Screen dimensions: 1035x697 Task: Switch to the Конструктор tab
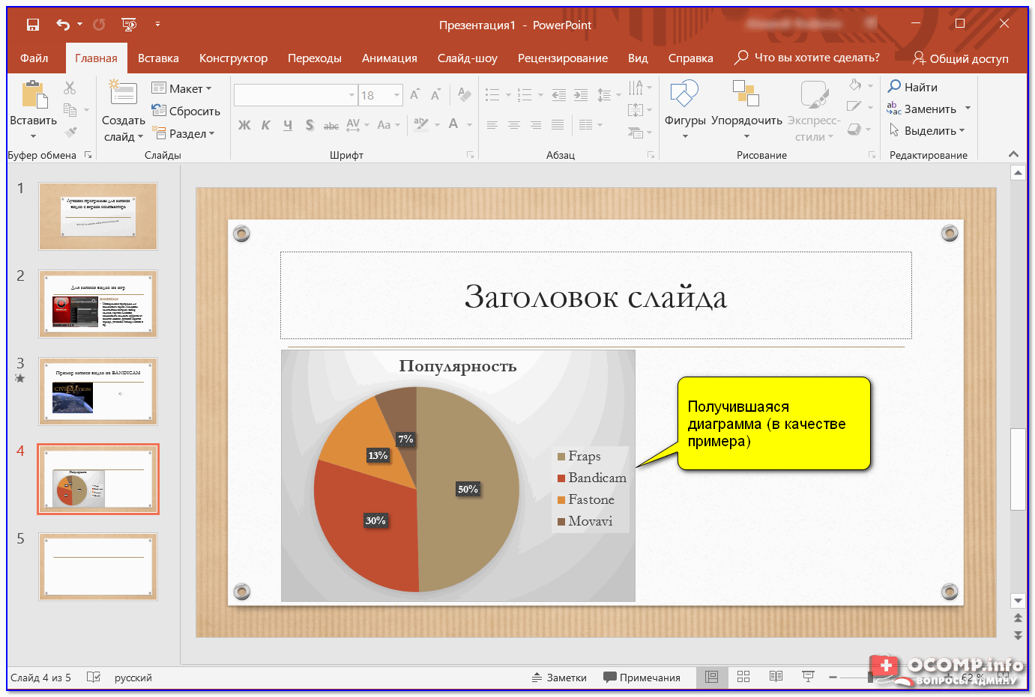(233, 58)
